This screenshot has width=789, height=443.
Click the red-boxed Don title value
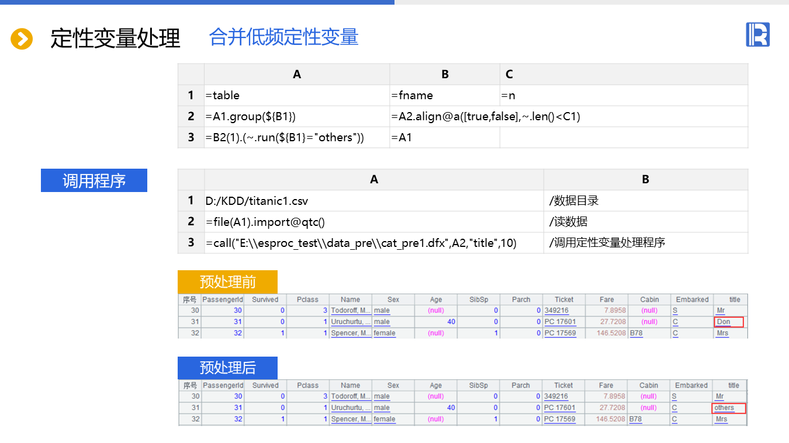click(728, 322)
